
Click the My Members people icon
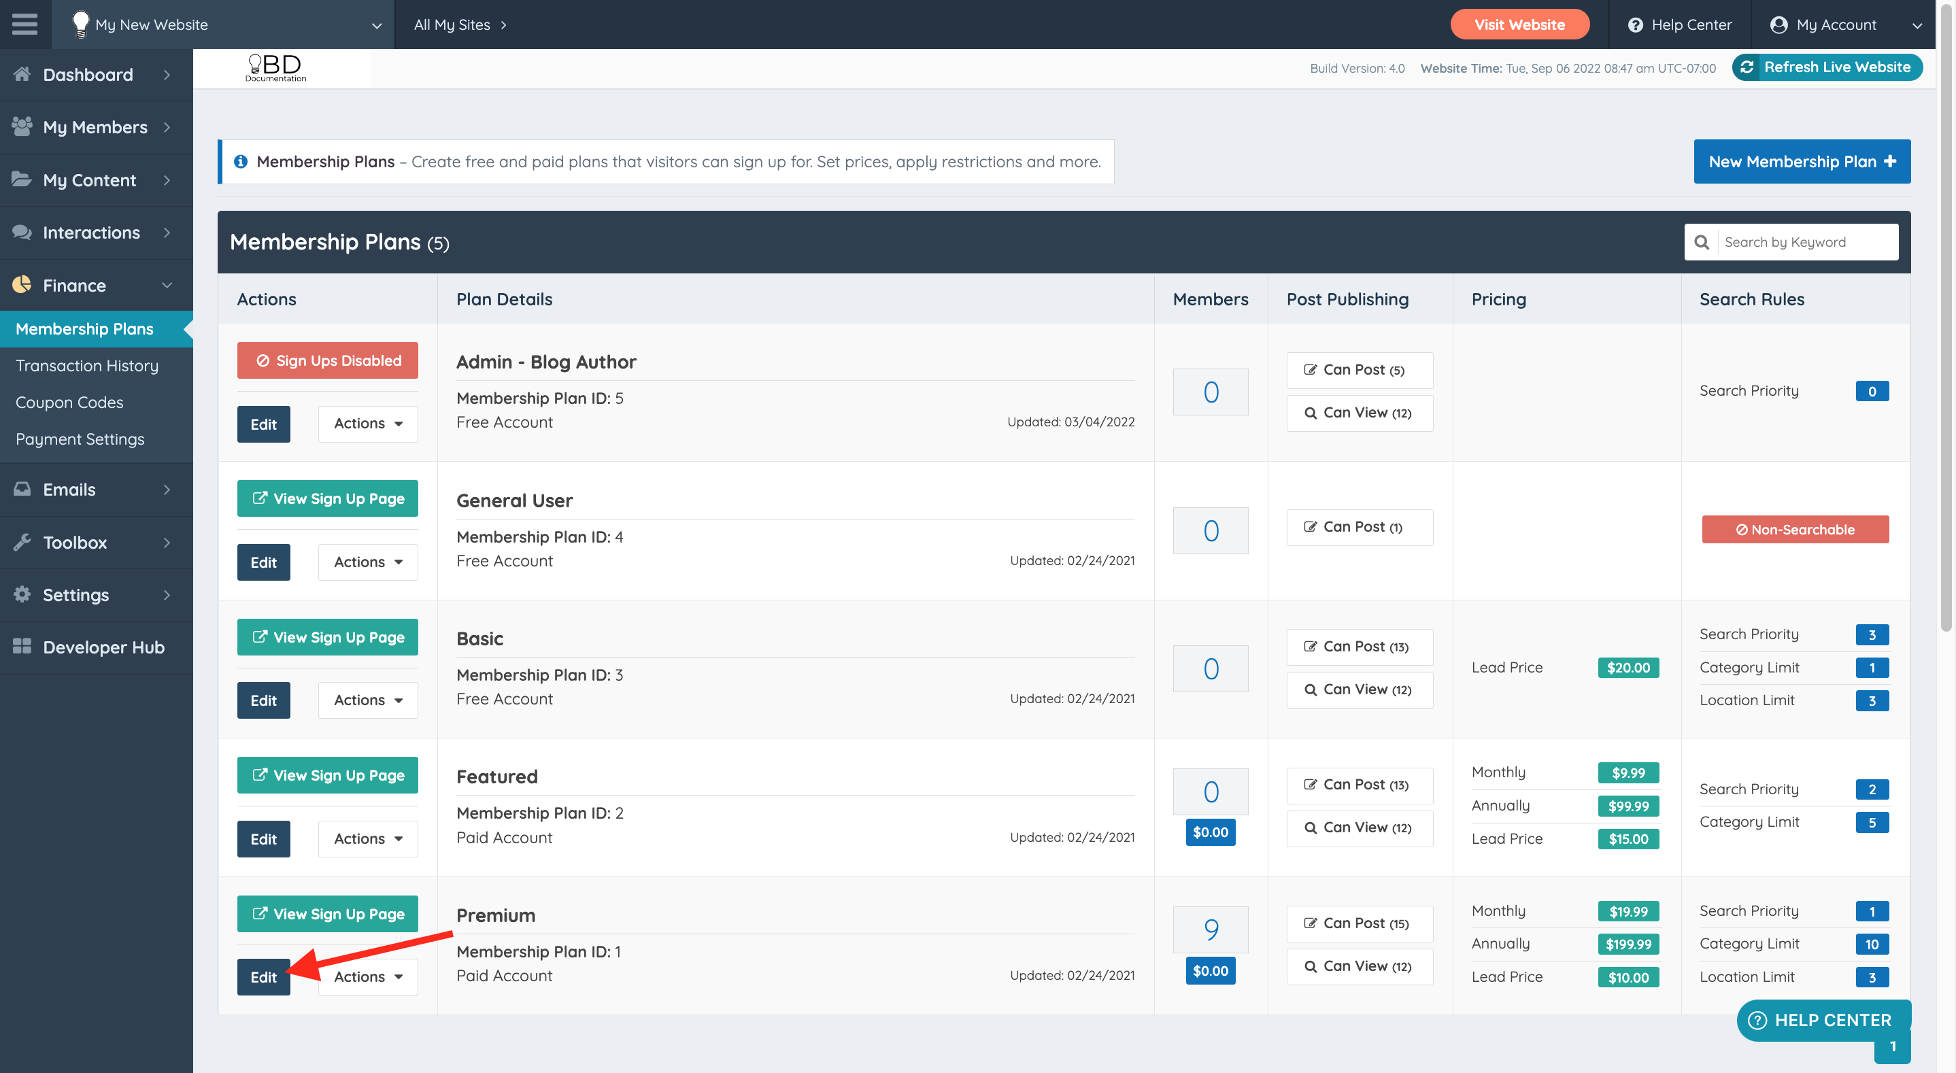pyautogui.click(x=22, y=126)
